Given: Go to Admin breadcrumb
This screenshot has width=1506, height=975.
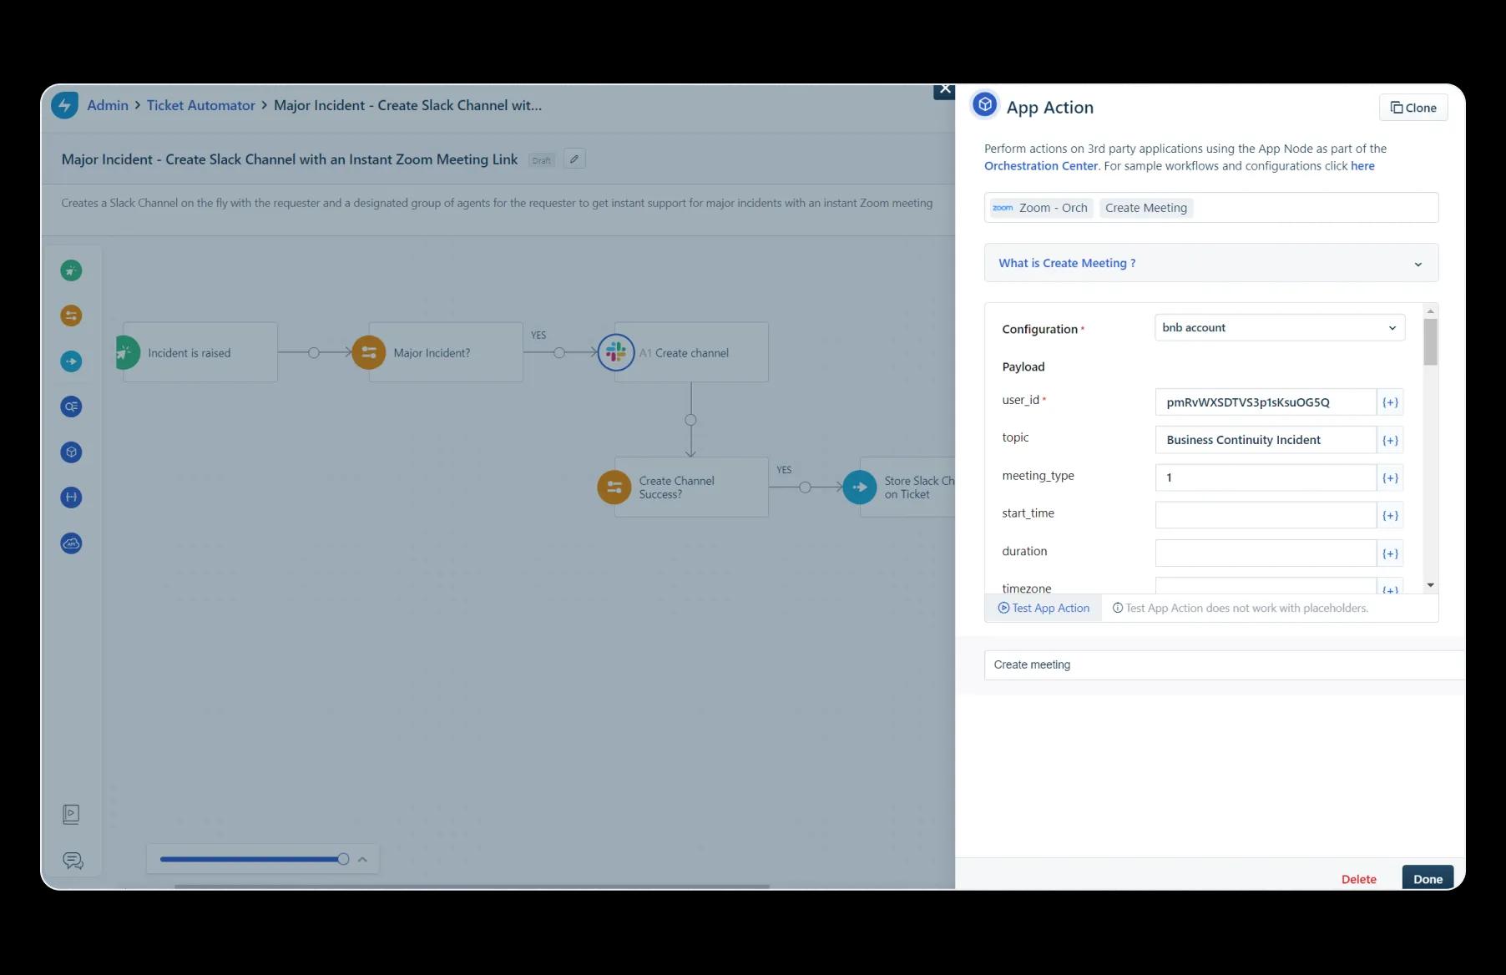Looking at the screenshot, I should coord(108,105).
